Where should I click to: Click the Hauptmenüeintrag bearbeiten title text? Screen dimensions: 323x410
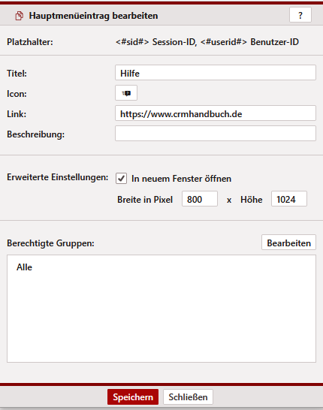coord(93,16)
